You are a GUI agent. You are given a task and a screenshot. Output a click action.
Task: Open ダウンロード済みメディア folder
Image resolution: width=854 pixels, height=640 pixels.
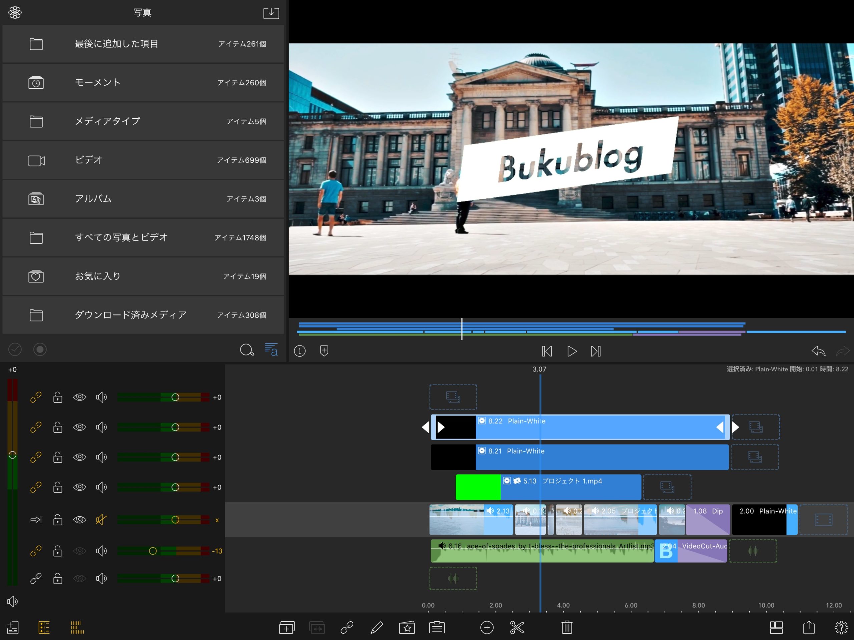point(143,315)
